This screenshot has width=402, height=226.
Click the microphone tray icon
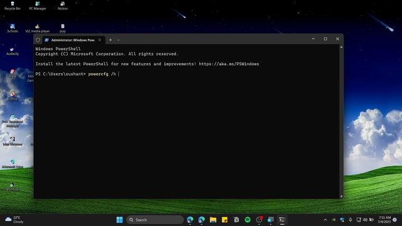tap(350, 220)
